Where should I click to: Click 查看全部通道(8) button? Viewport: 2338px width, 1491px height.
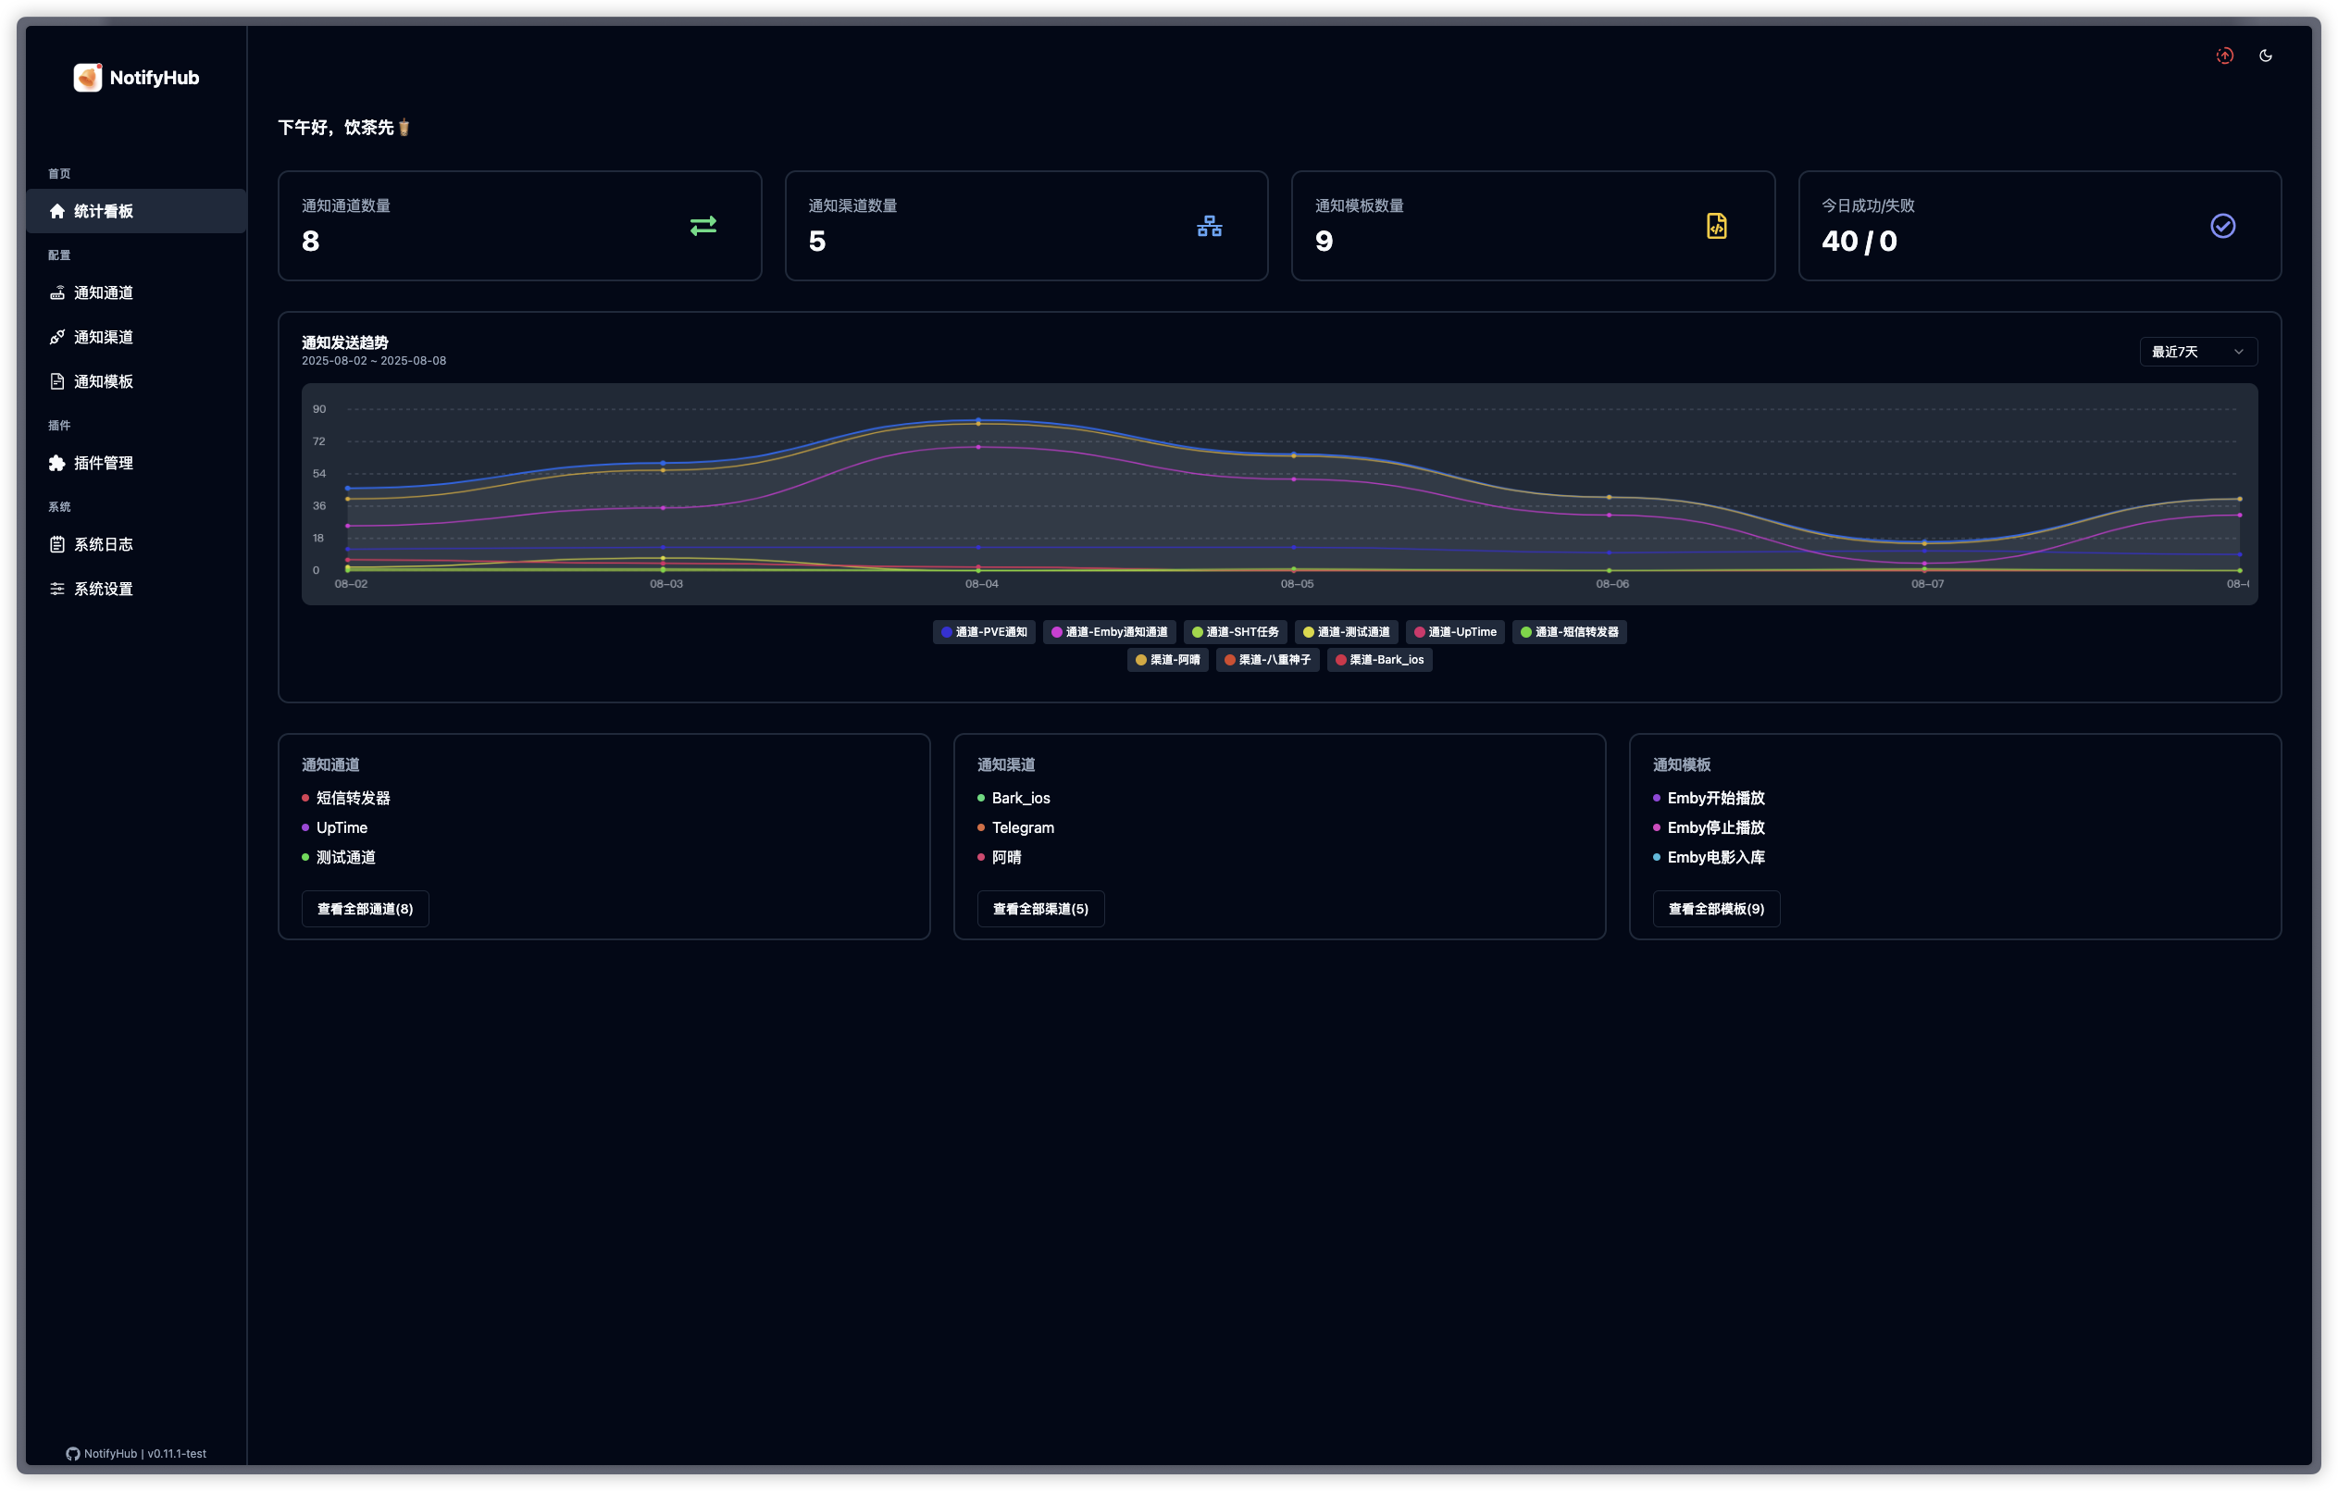pos(365,909)
